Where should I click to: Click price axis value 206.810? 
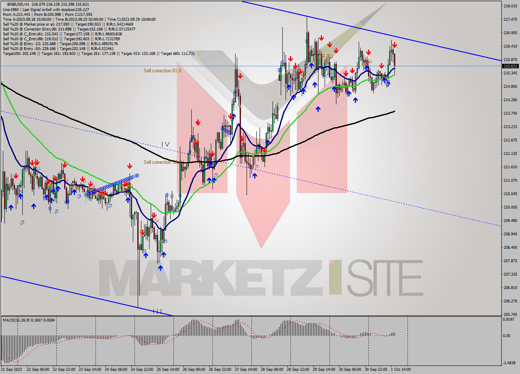(510, 288)
